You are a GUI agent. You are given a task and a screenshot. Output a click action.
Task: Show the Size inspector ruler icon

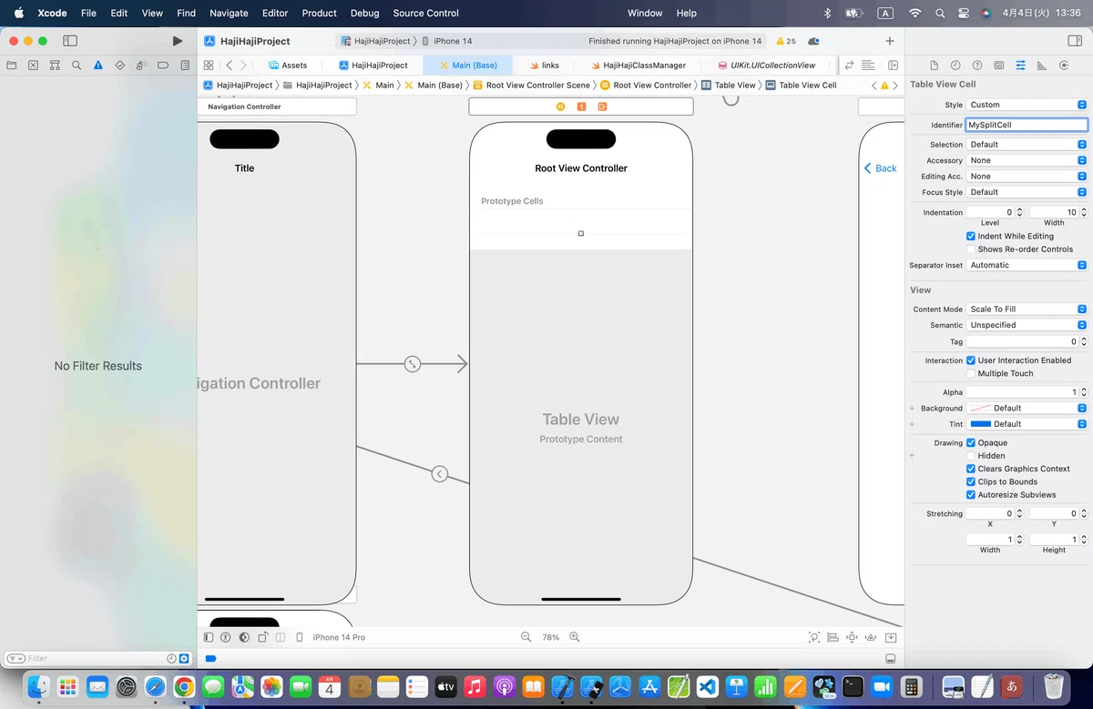(x=1042, y=66)
